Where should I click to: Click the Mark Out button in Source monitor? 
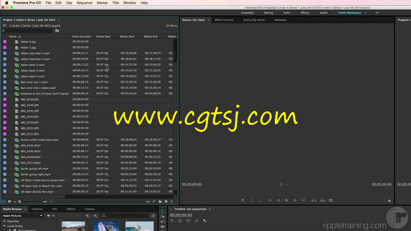click(x=259, y=200)
